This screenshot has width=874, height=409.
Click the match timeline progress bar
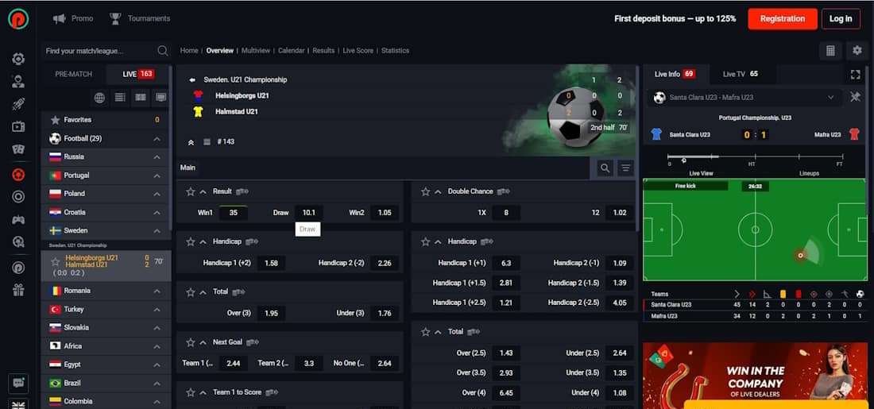(754, 157)
